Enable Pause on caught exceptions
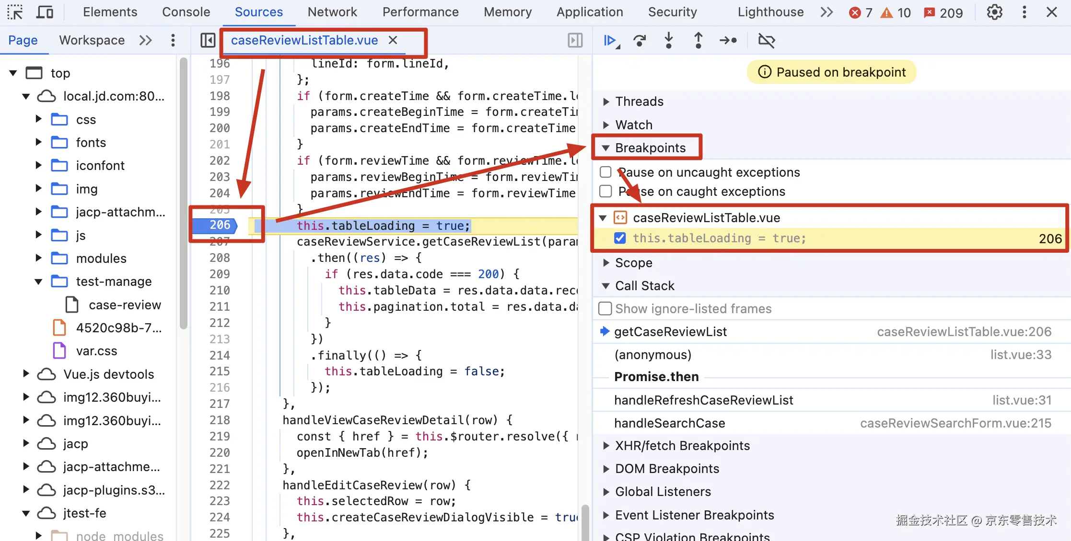The height and width of the screenshot is (541, 1071). pyautogui.click(x=605, y=192)
